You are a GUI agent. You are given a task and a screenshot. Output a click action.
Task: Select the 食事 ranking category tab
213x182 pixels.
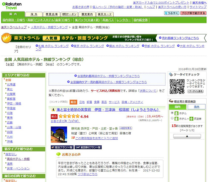click(97, 102)
